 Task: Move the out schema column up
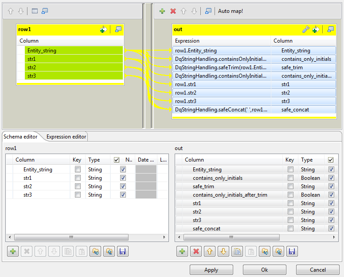pos(209,252)
